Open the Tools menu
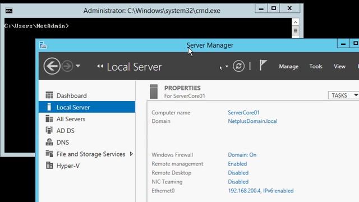This screenshot has width=359, height=202. tap(316, 66)
